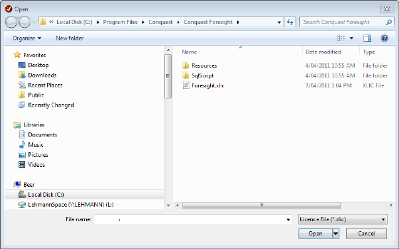Screen dimensions: 399x249
Task: Click the horizontal scrollbar thumb in file list
Action: pyautogui.click(x=261, y=205)
